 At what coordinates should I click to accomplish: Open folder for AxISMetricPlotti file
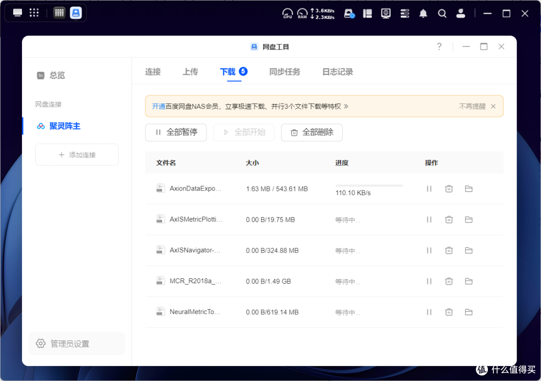click(468, 220)
